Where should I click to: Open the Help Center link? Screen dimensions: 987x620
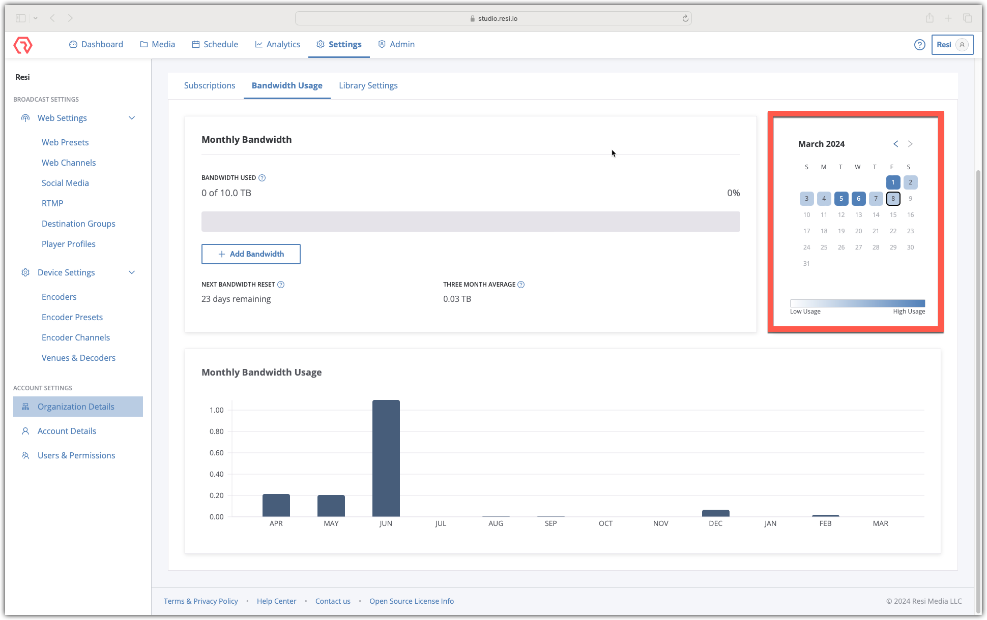click(x=276, y=601)
